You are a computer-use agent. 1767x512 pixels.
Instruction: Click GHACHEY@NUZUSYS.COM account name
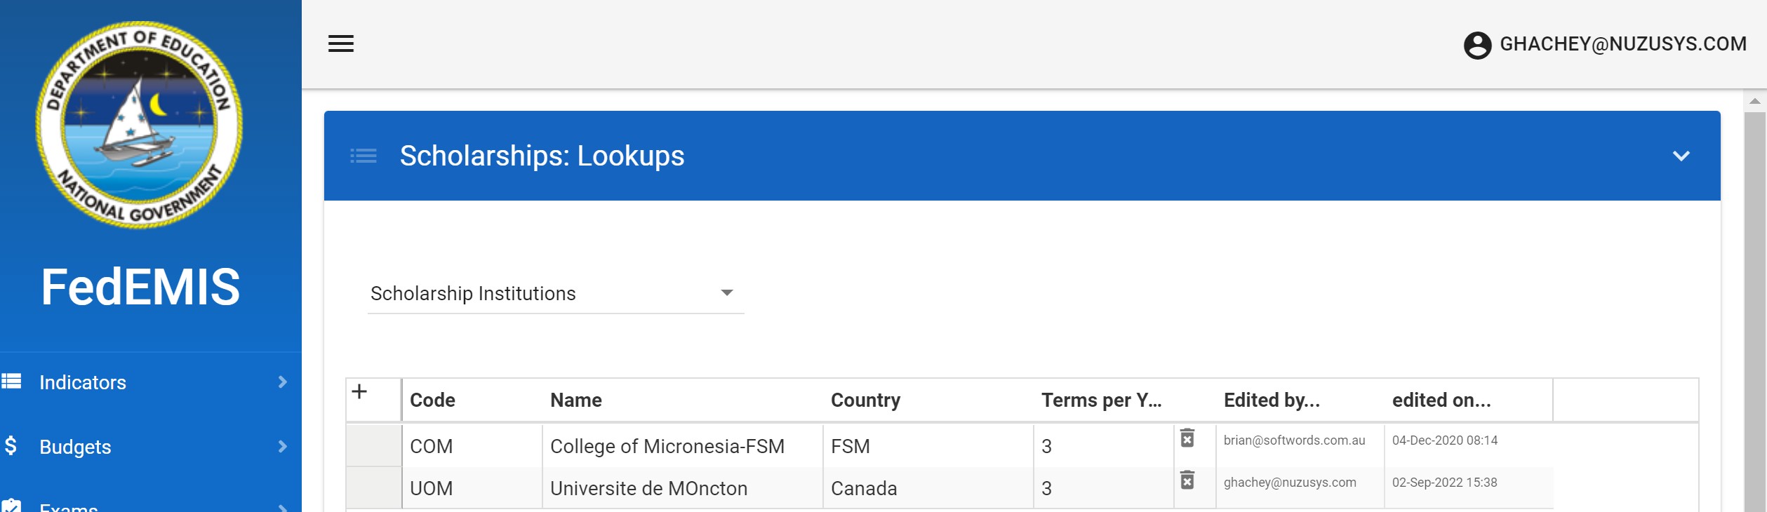click(1622, 44)
